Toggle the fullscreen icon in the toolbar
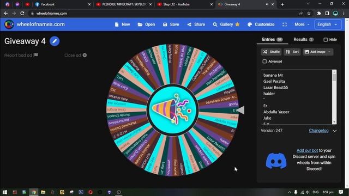Image resolution: width=349 pixels, height=196 pixels. tap(285, 24)
